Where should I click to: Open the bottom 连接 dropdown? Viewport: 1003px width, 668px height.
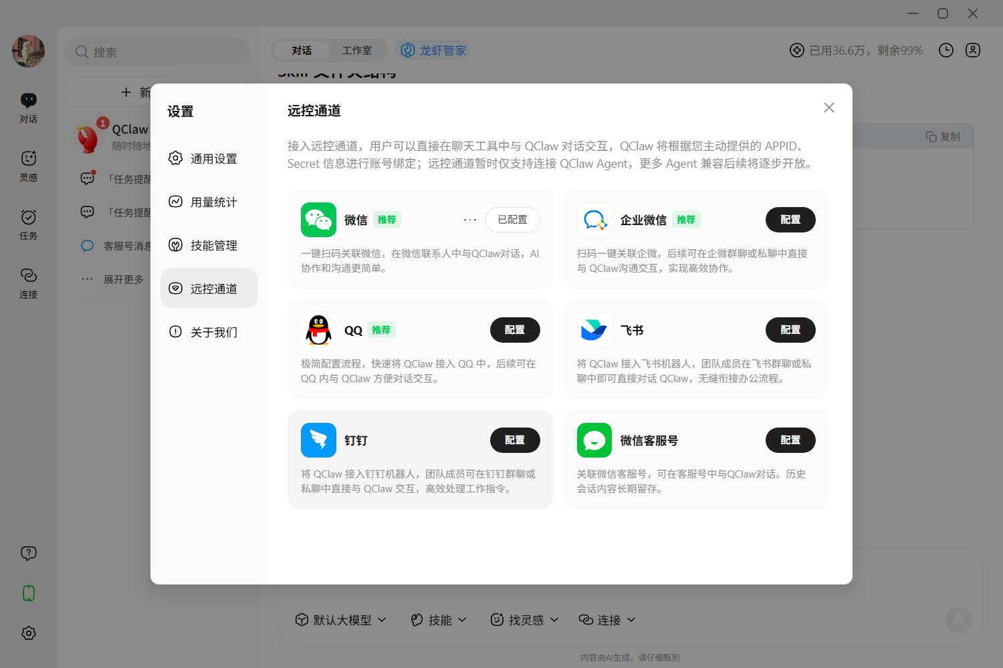[x=607, y=620]
